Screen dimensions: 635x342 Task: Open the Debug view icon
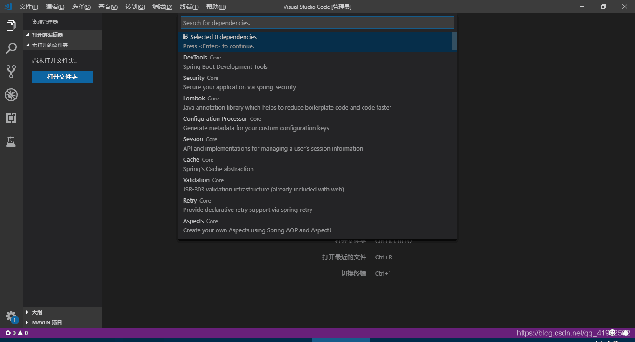11,95
